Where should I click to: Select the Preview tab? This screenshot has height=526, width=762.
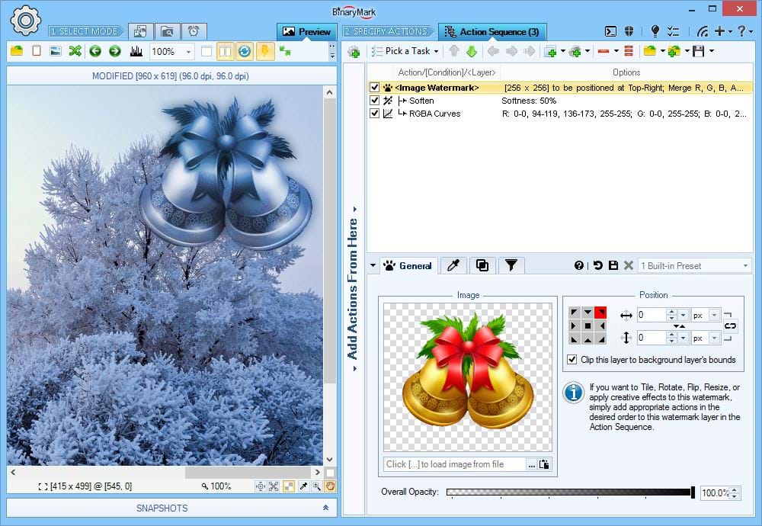(x=307, y=32)
